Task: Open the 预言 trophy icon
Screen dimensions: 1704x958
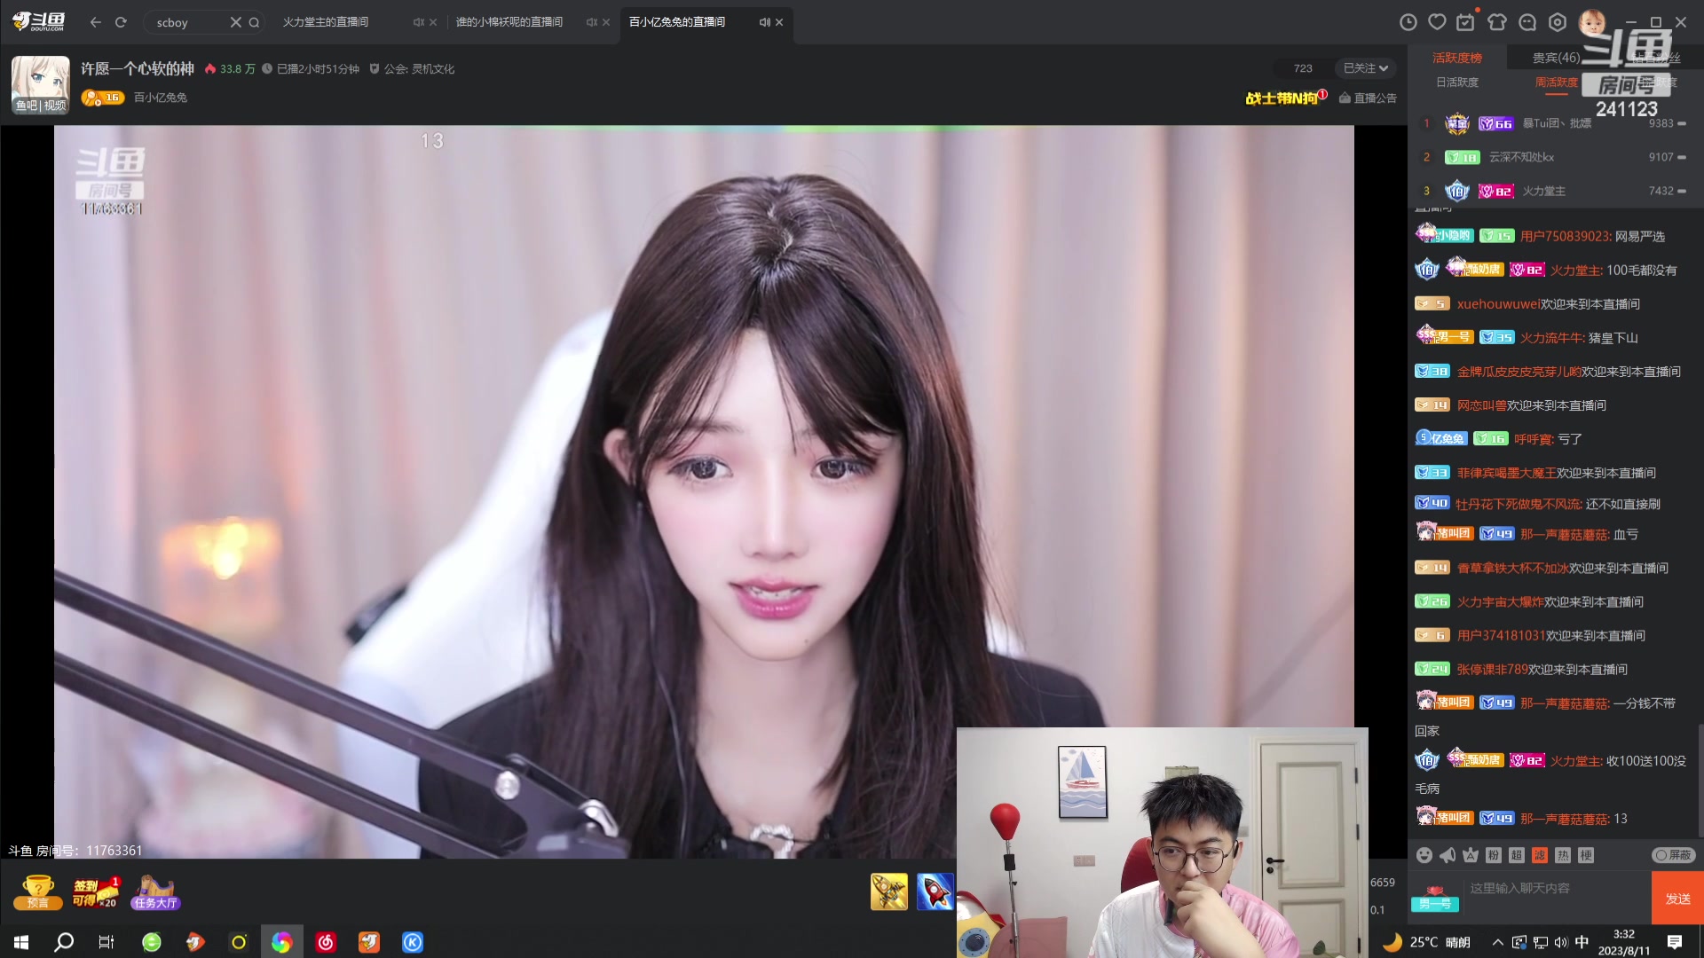Action: click(37, 891)
